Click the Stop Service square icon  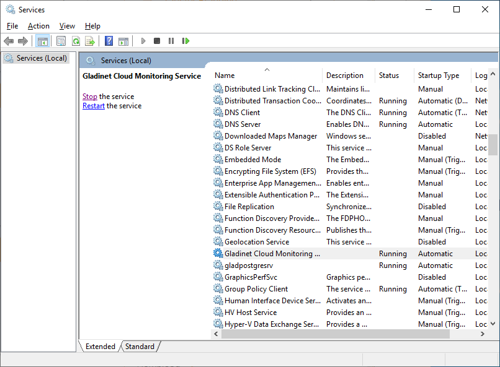(157, 41)
